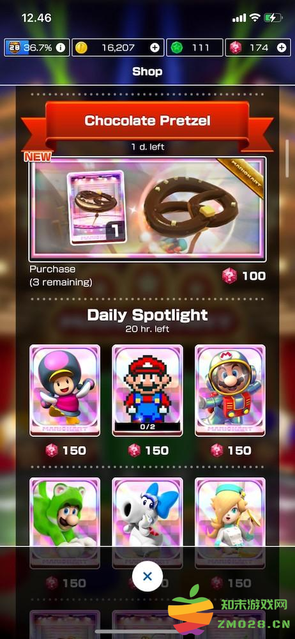
Task: Select the white Birdo card
Action: click(x=147, y=523)
